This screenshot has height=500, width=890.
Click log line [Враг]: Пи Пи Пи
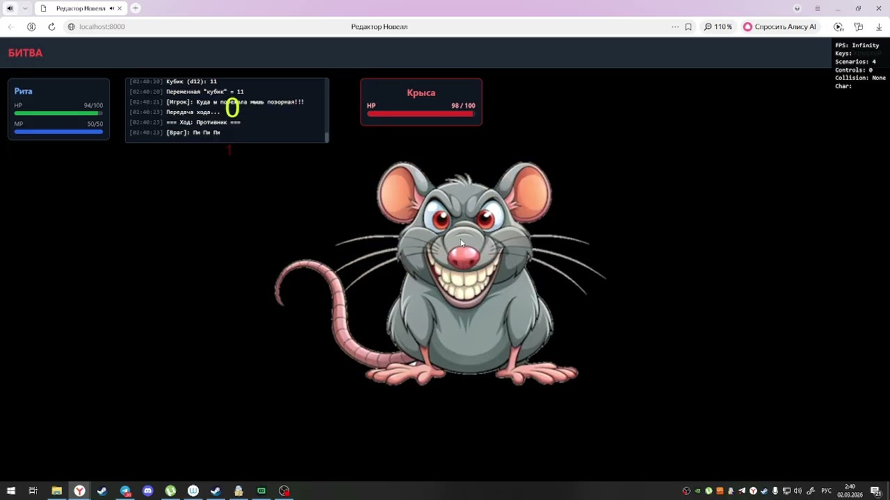[x=193, y=132]
